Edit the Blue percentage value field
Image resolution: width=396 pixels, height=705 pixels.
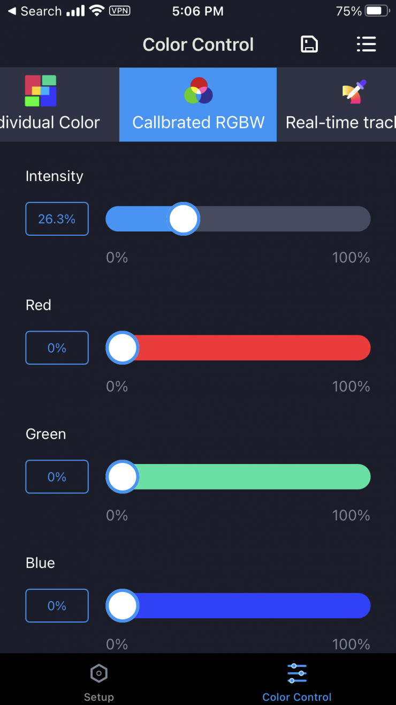pos(57,606)
